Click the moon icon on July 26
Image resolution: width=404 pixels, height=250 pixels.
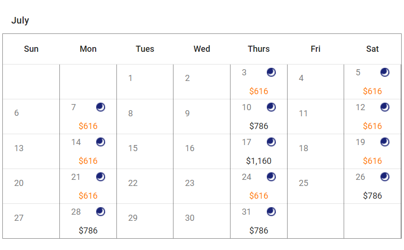coord(385,177)
